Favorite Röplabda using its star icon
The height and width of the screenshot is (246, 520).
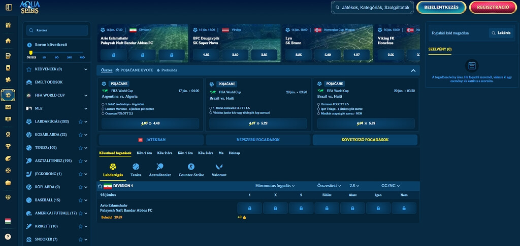tap(81, 187)
